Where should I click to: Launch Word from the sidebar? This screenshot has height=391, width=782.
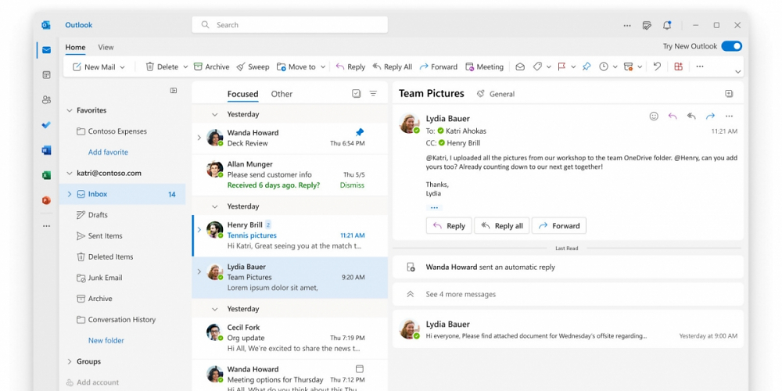click(x=46, y=150)
